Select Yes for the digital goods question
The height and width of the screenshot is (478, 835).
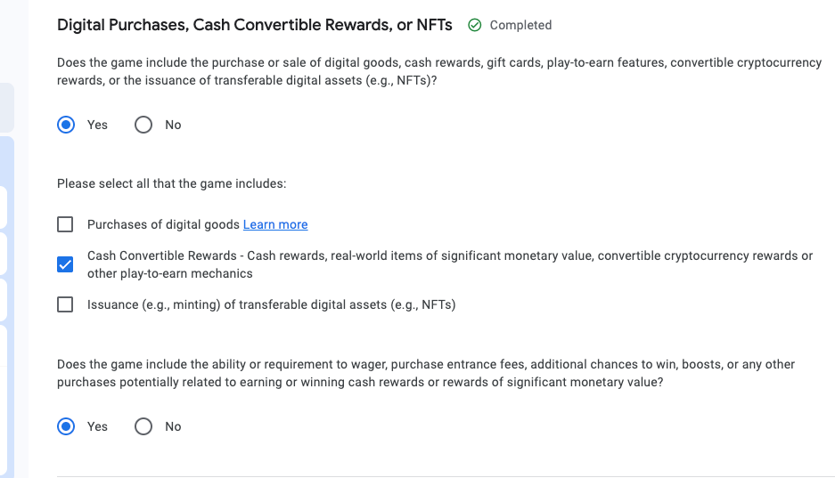pyautogui.click(x=66, y=125)
